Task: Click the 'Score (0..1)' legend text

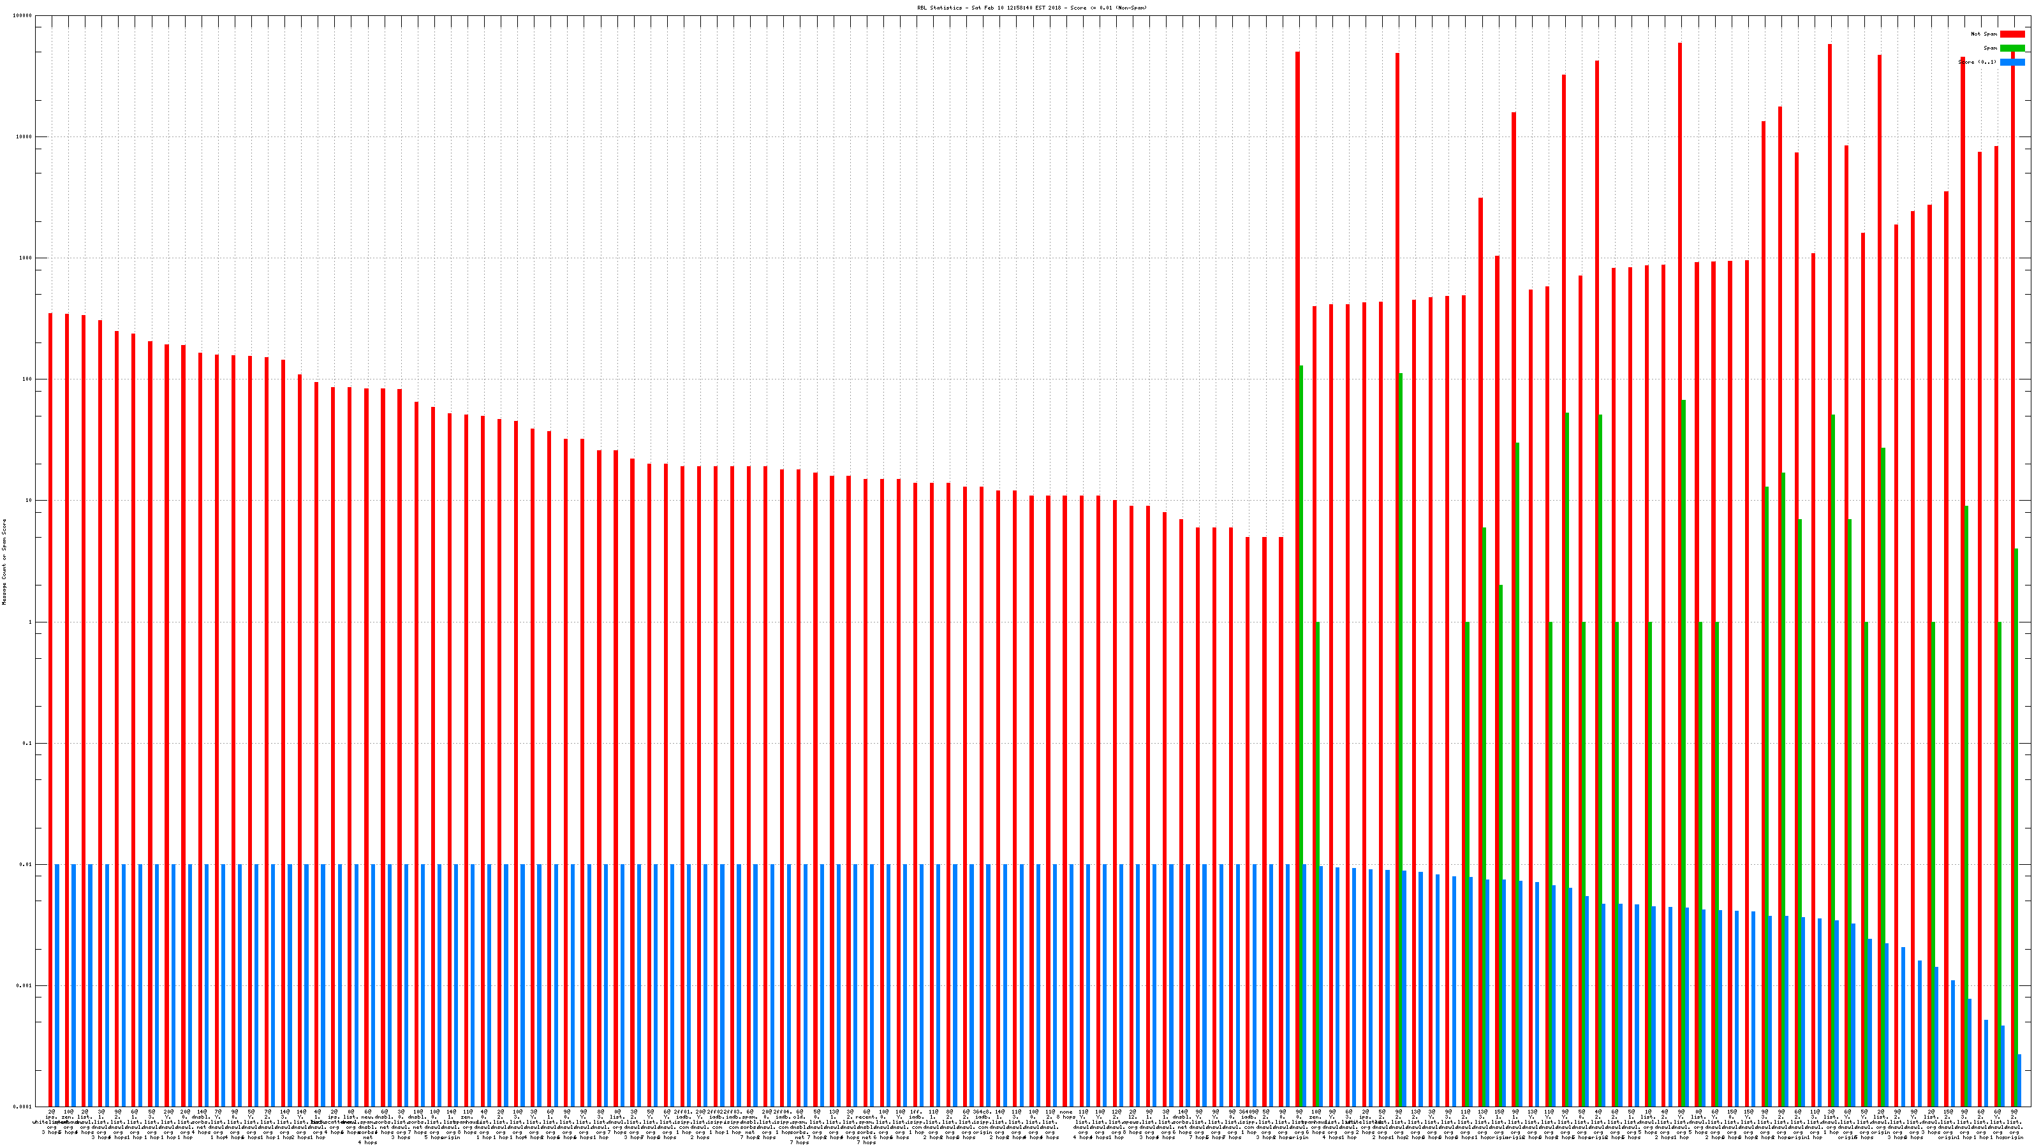Action: 1977,62
